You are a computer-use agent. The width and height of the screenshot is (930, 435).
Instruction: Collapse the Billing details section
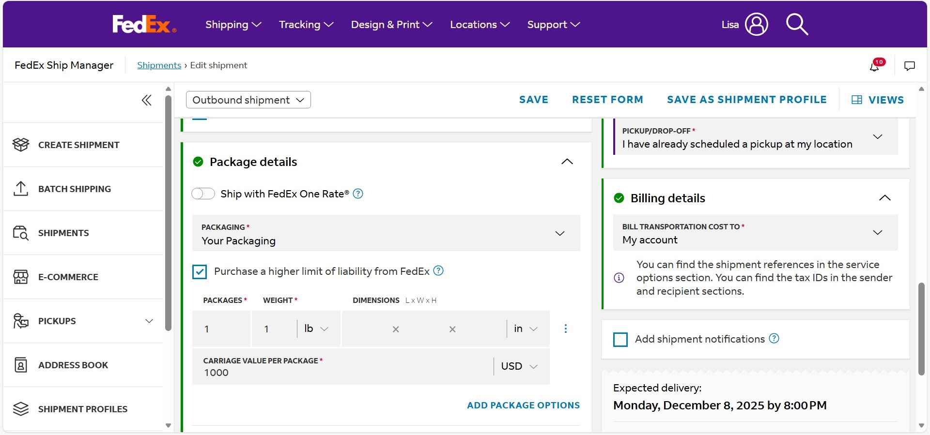coord(884,198)
